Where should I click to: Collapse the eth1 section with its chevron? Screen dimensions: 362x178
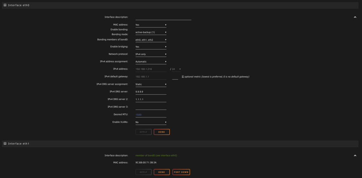355,156
